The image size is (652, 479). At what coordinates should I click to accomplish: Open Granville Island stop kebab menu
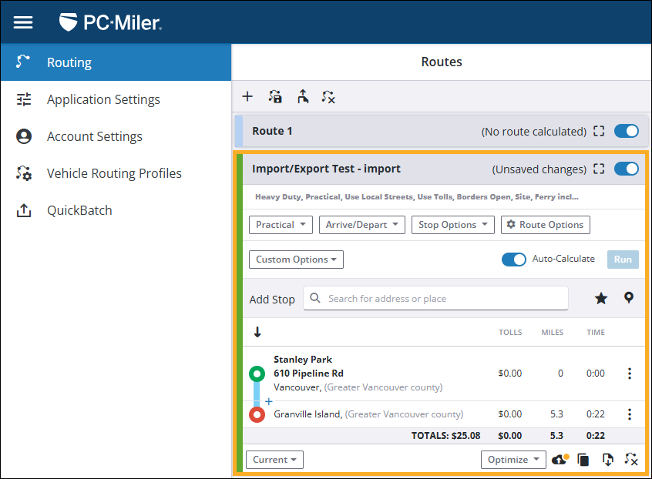(x=630, y=414)
